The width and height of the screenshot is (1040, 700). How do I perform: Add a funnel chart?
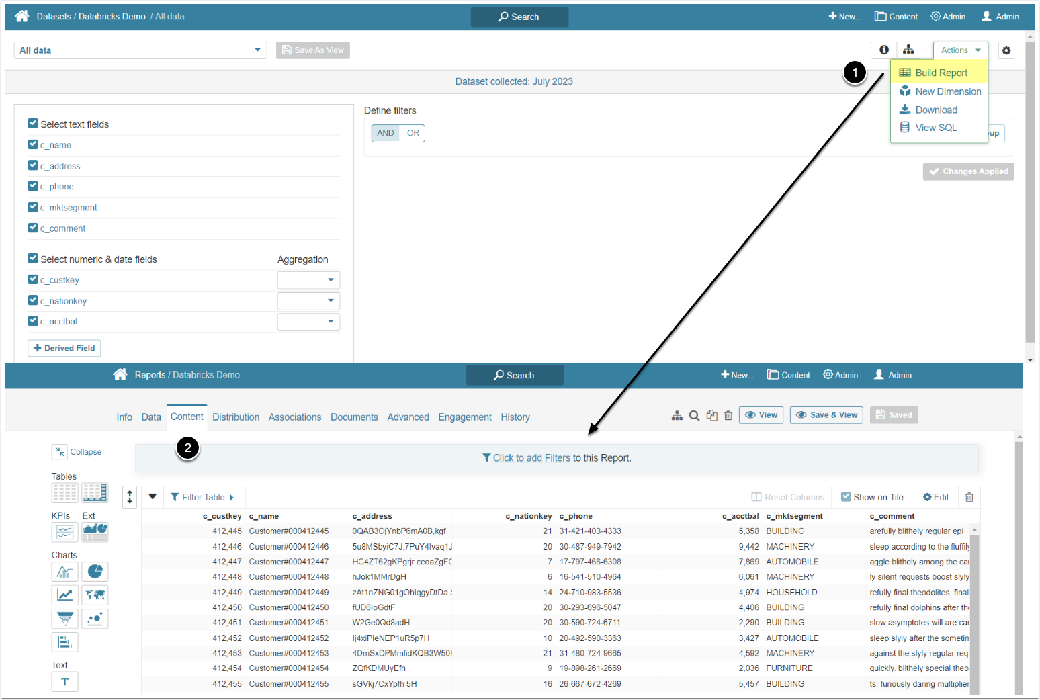pyautogui.click(x=65, y=619)
